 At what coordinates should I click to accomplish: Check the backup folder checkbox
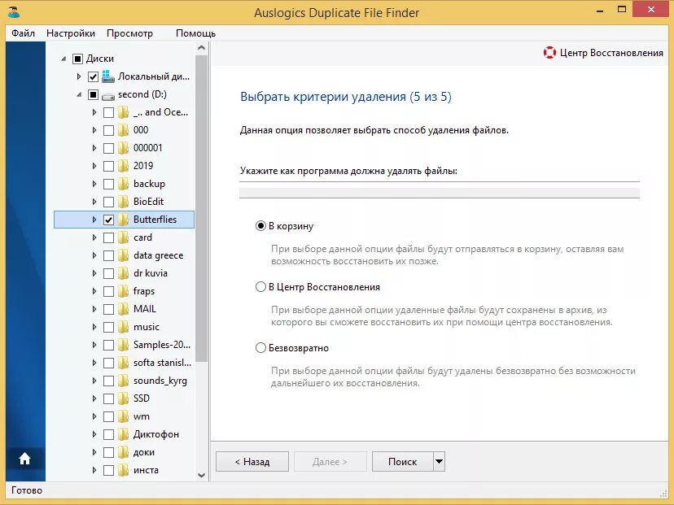[x=109, y=185]
